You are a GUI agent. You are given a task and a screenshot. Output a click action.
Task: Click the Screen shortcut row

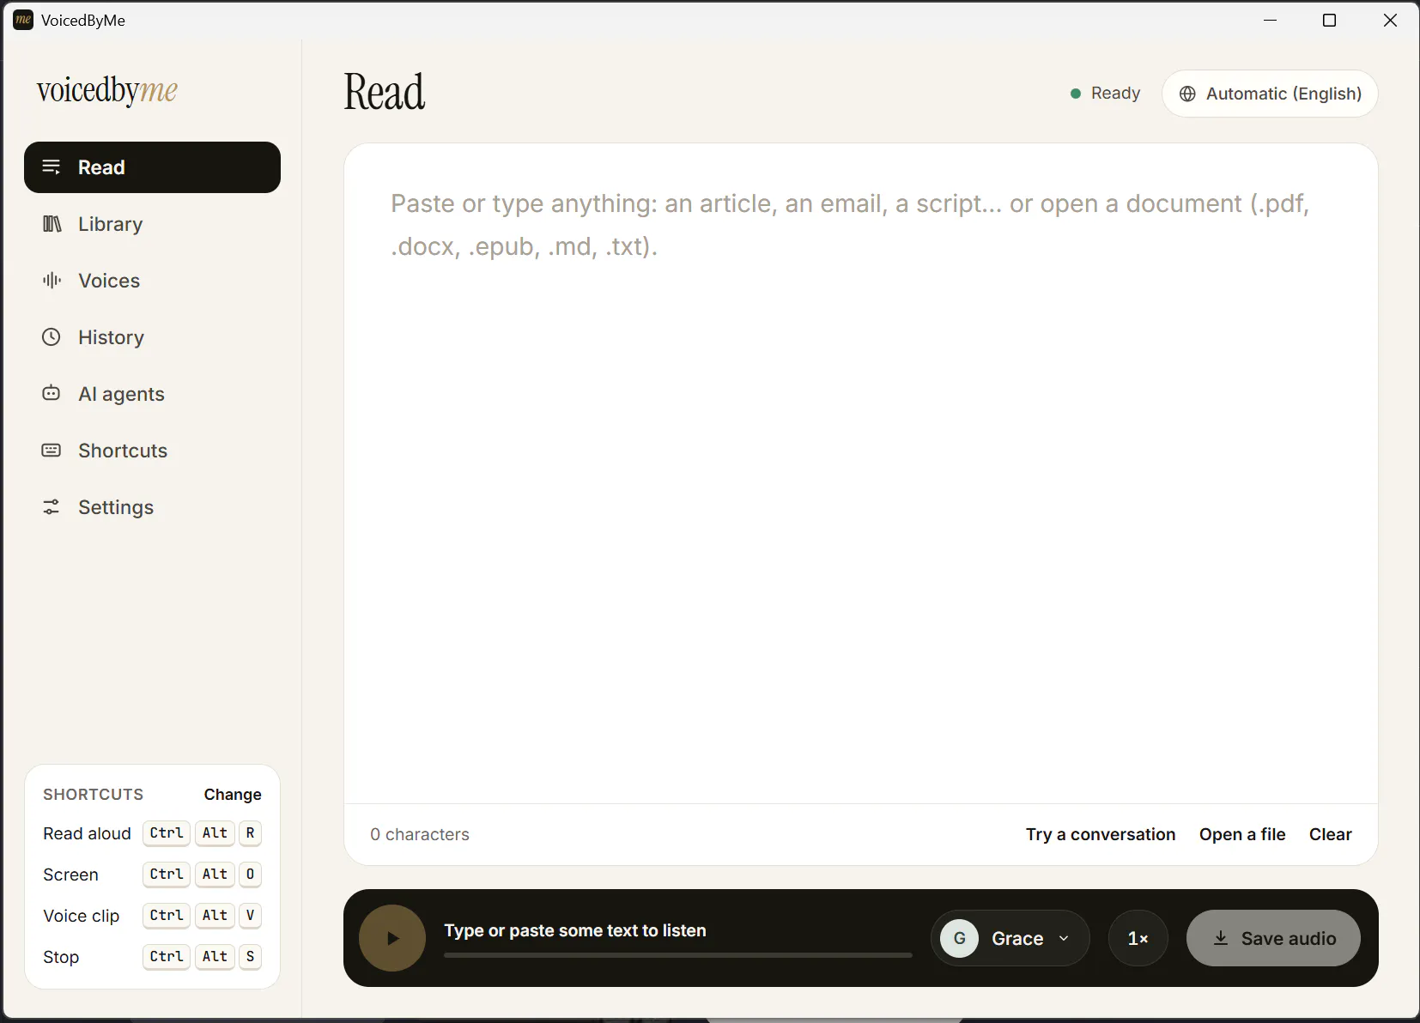[x=152, y=875]
